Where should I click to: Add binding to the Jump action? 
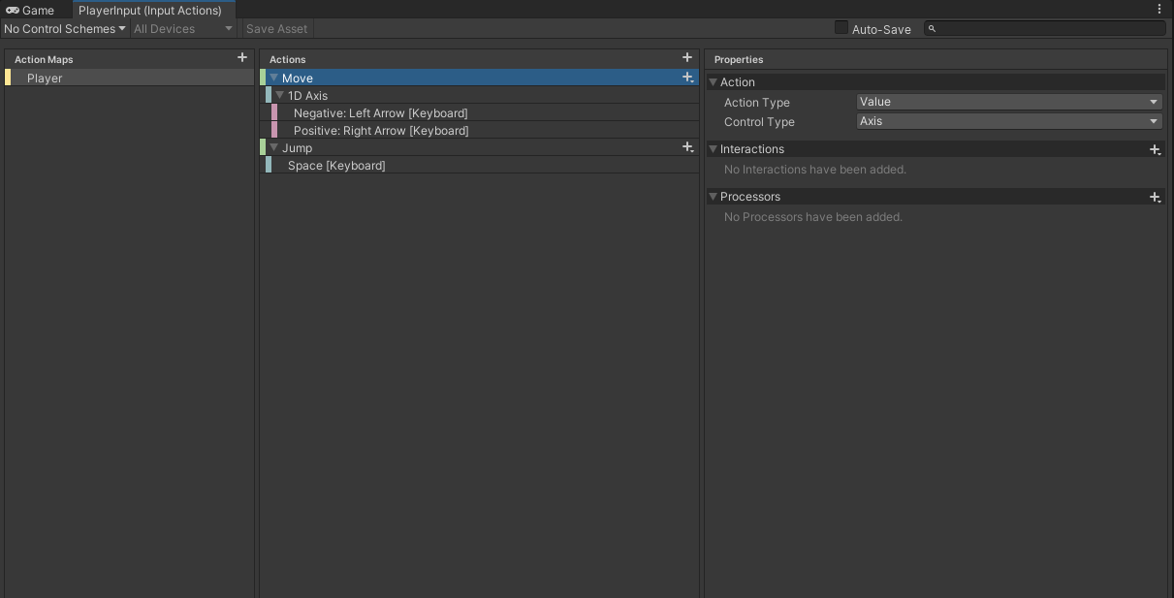point(687,147)
